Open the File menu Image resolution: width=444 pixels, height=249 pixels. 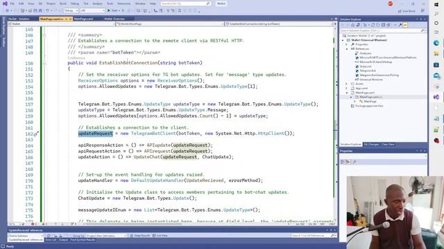point(12,3)
